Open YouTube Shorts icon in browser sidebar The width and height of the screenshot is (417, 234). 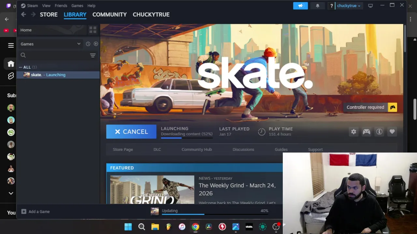point(11,76)
